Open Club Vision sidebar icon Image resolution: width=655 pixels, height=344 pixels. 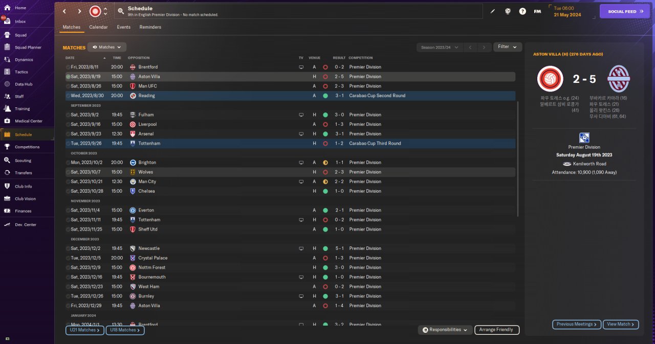coord(7,199)
